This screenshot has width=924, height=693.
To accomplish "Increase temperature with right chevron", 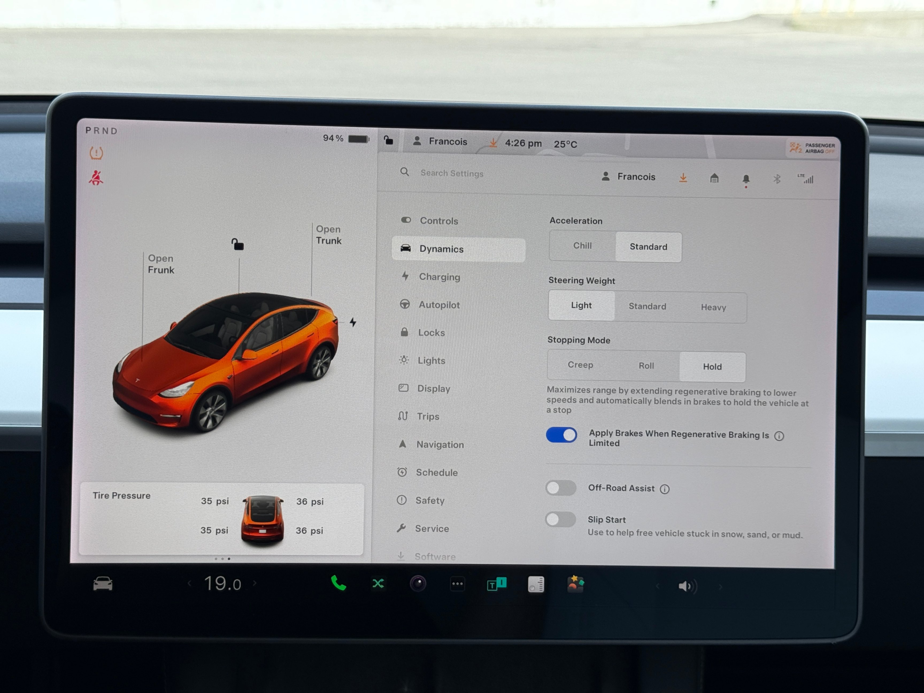I will (x=255, y=583).
